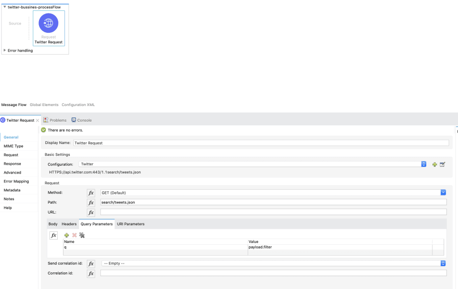Close the Twitter Request properties tab
Viewport: 458px width, 289px height.
point(37,121)
